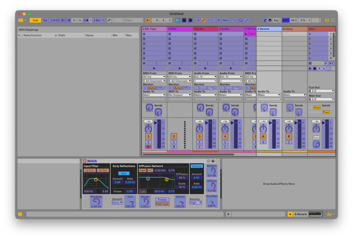Click the 118.00 tempo field
This screenshot has height=239, width=353.
[x=55, y=20]
